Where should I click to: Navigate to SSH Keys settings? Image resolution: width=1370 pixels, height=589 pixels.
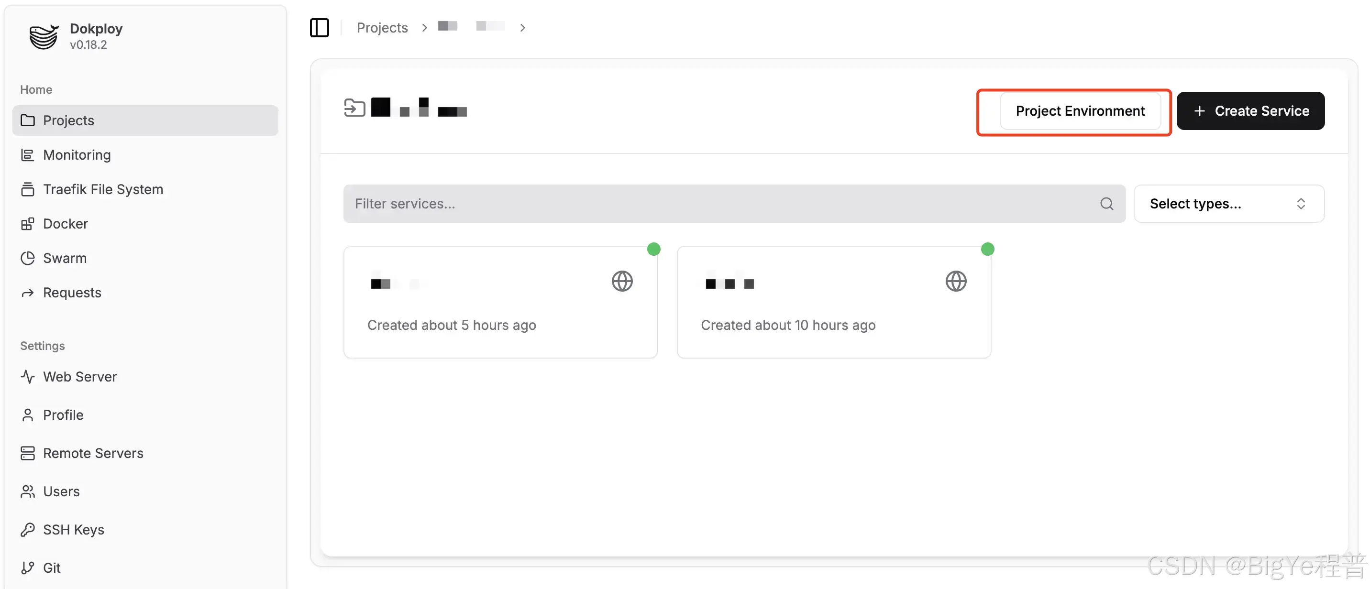point(73,530)
